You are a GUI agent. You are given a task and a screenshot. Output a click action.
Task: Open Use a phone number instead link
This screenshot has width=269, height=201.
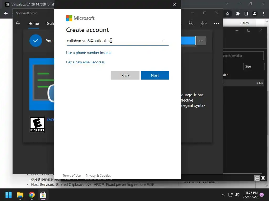[x=89, y=53]
